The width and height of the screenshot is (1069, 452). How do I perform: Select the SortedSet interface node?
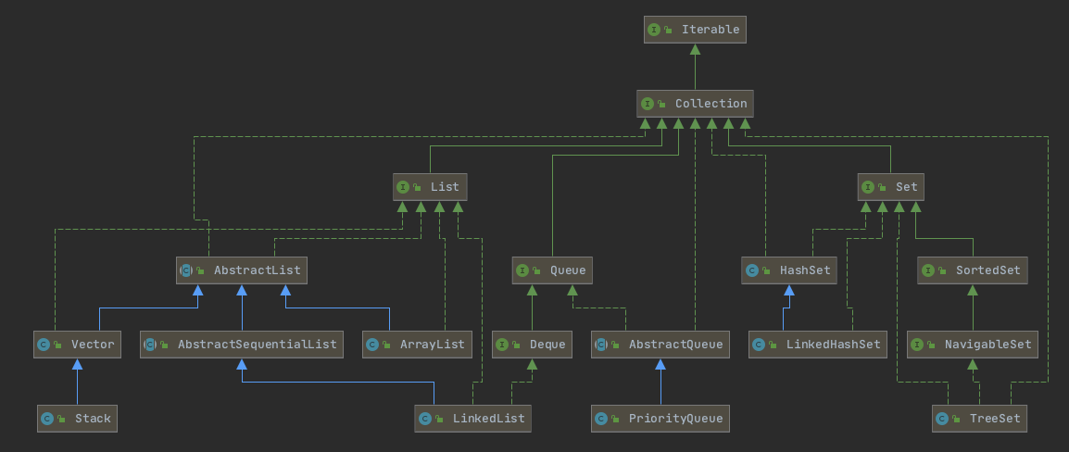[973, 270]
